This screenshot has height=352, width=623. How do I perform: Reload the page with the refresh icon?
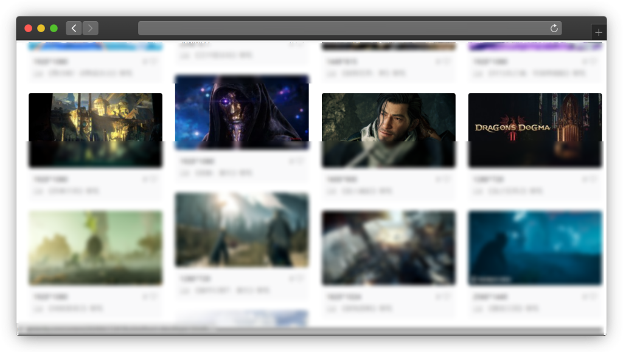[x=554, y=29]
